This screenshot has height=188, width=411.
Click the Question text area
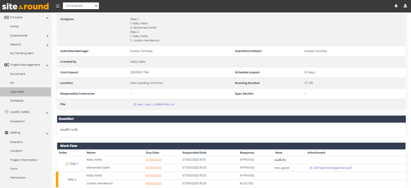(x=231, y=130)
